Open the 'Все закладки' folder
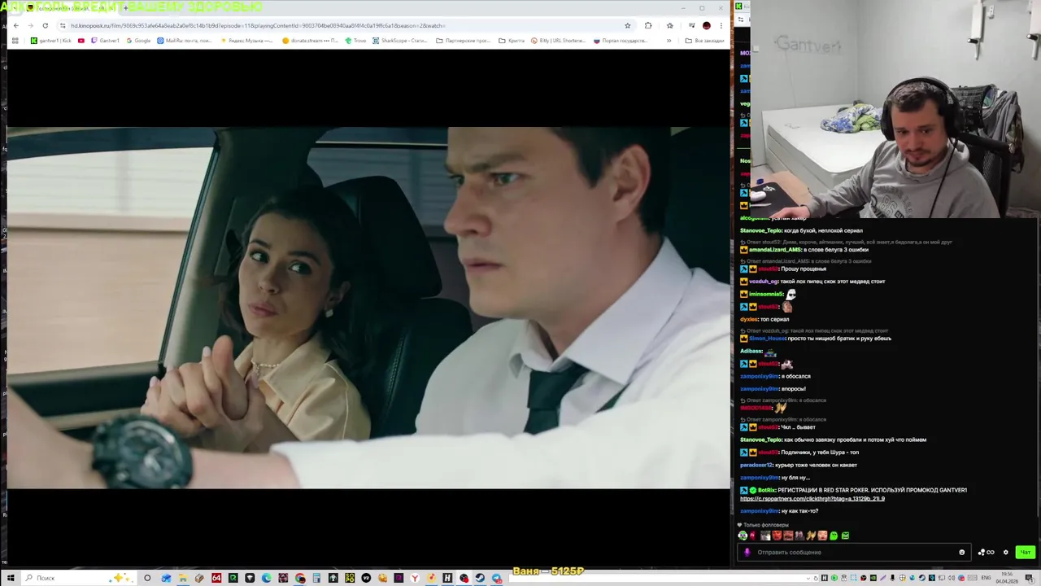Viewport: 1041px width, 586px height. 704,40
